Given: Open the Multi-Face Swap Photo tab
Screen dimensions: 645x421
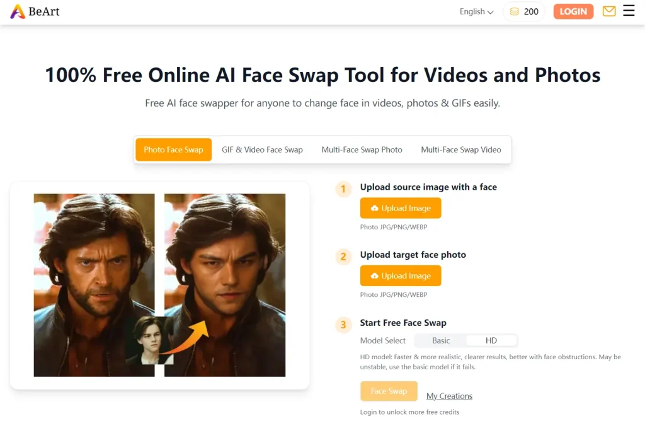Looking at the screenshot, I should [x=362, y=150].
